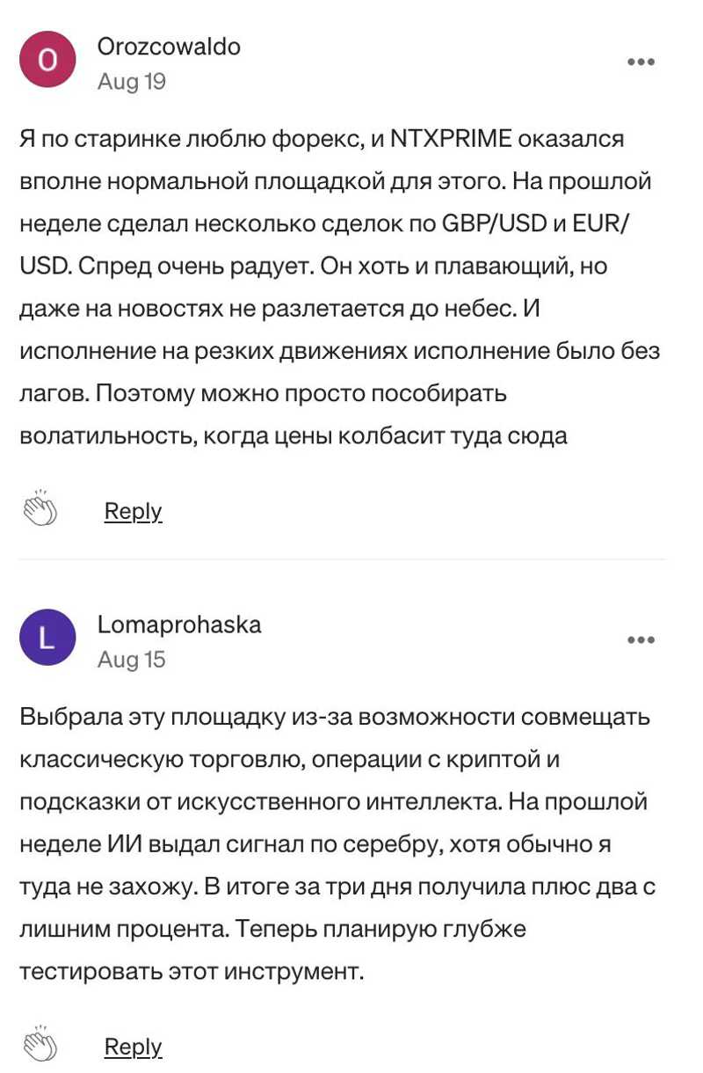
Task: Click the Aug 15 comment timestamp
Action: [x=132, y=660]
